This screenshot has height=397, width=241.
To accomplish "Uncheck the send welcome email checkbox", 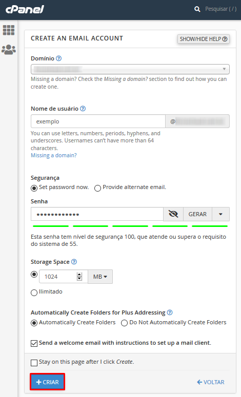I will tap(34, 344).
